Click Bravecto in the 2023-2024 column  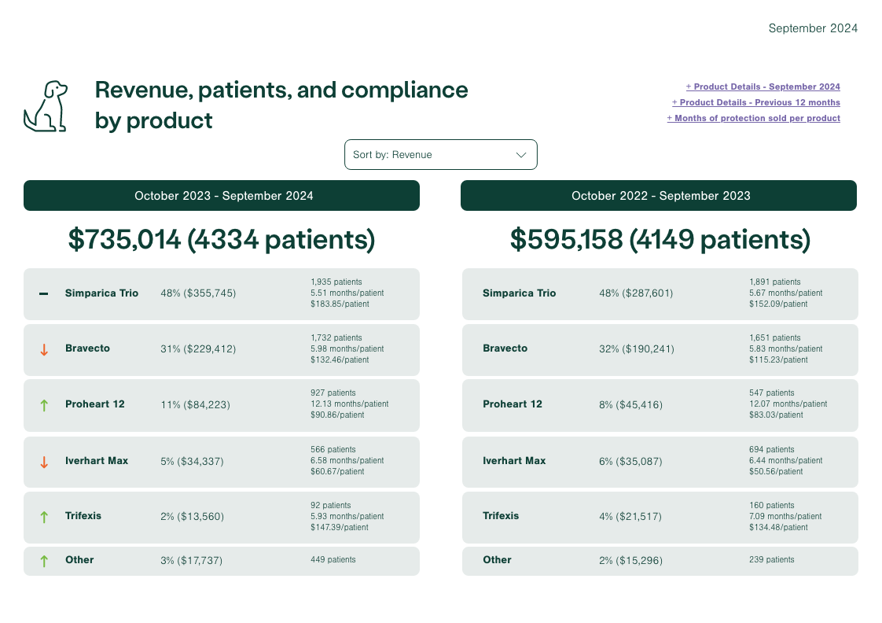[88, 348]
